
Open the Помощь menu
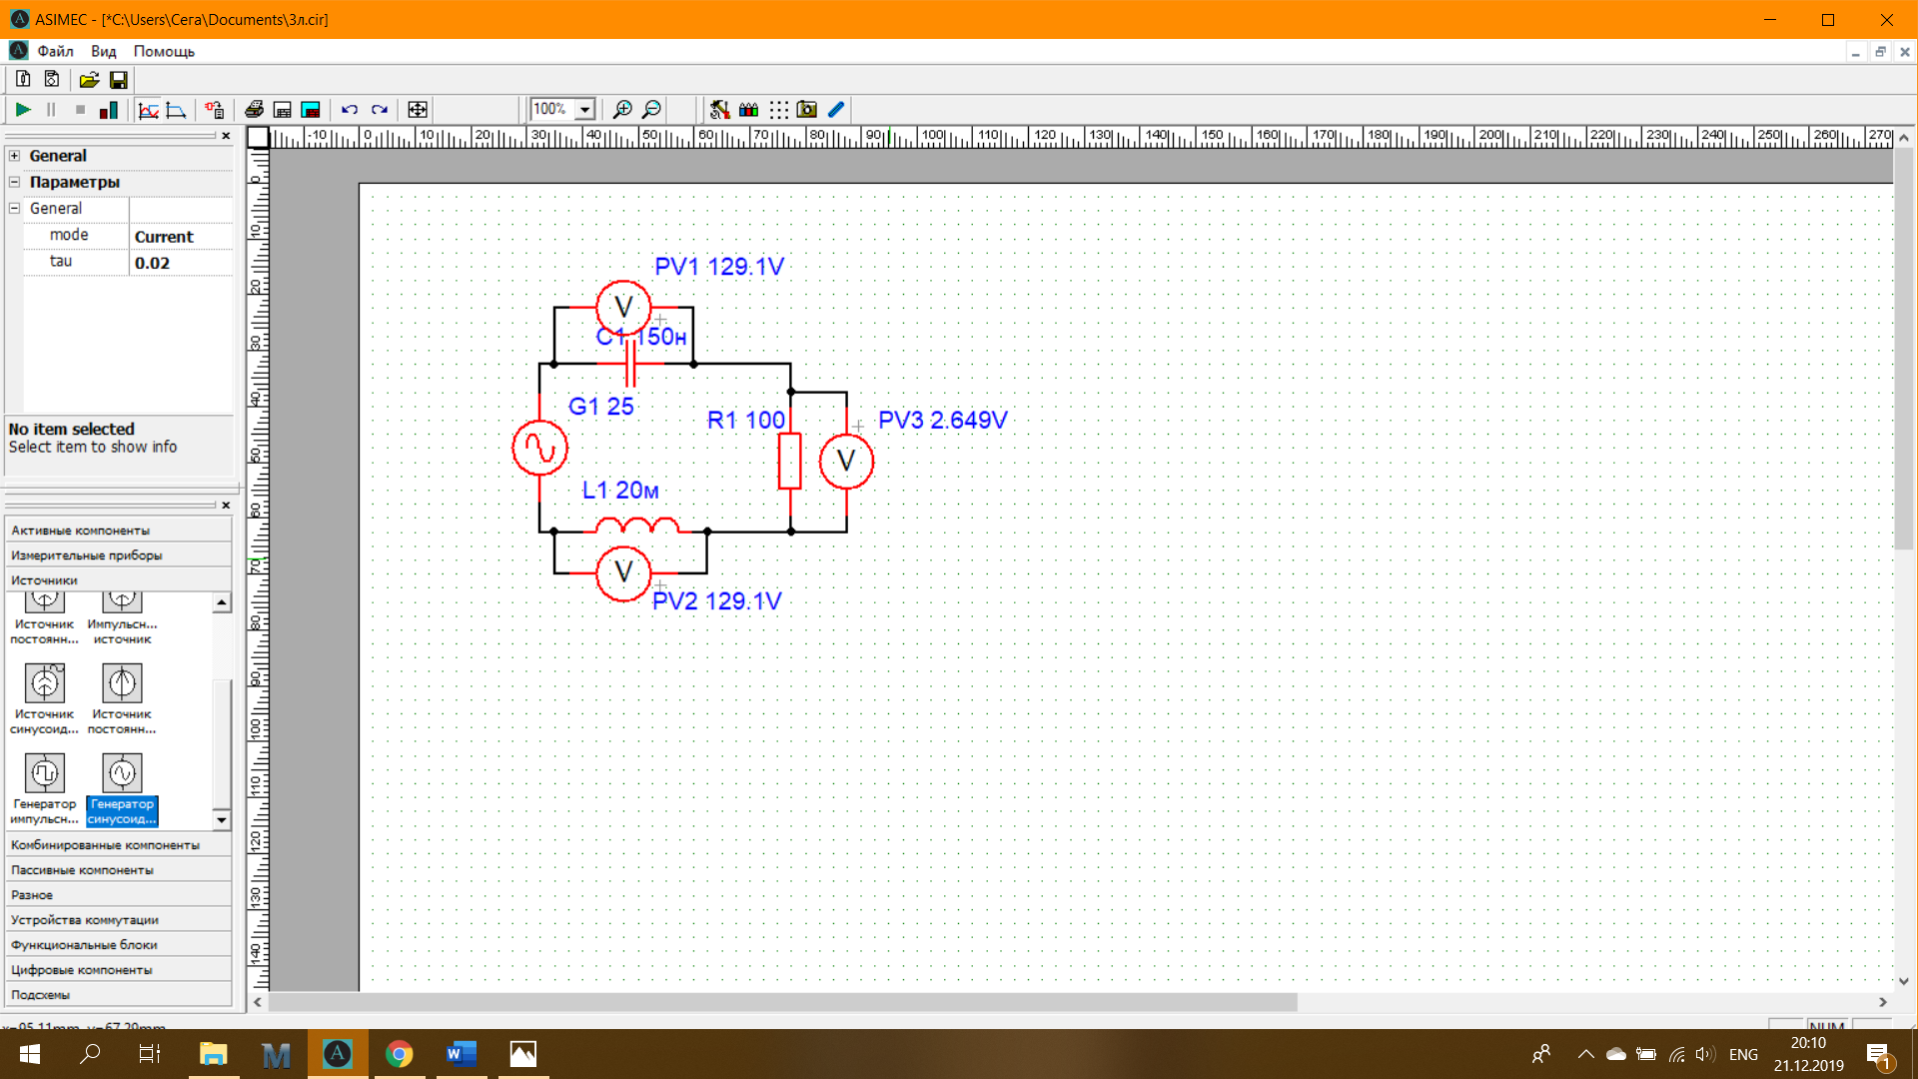coord(164,51)
